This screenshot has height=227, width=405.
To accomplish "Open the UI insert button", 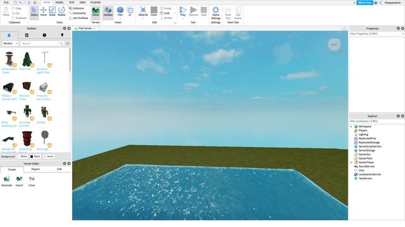I will point(130,11).
